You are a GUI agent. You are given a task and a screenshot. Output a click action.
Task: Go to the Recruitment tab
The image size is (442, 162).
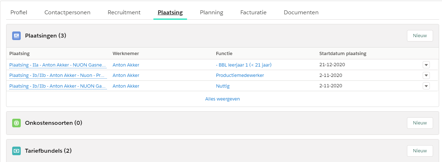(x=124, y=13)
